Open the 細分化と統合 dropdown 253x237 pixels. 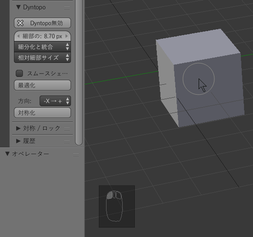pos(42,47)
